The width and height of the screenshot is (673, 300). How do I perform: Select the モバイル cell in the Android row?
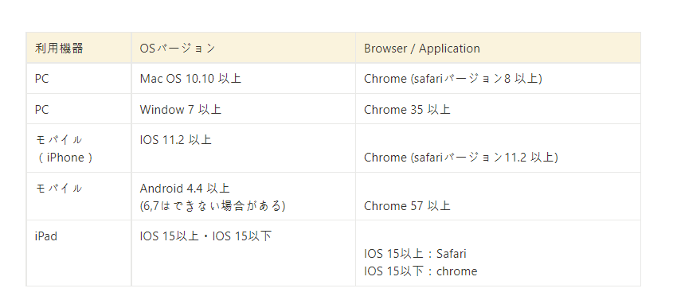(x=79, y=197)
